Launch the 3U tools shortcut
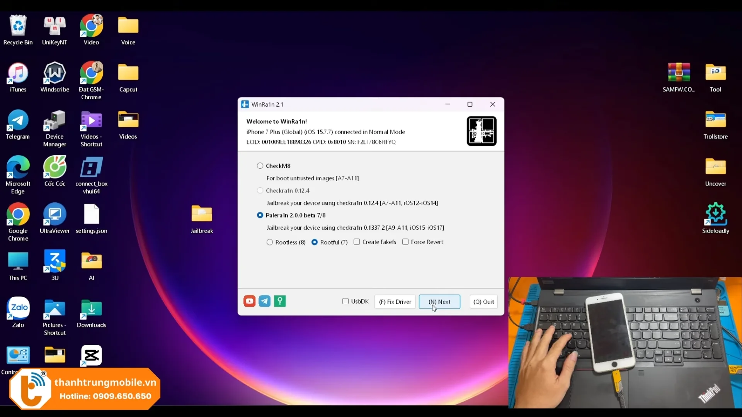This screenshot has height=417, width=742. coord(55,261)
